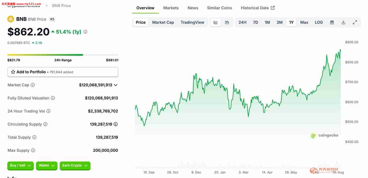
Task: Click the 200,000,000 max supply value
Action: tap(105, 150)
